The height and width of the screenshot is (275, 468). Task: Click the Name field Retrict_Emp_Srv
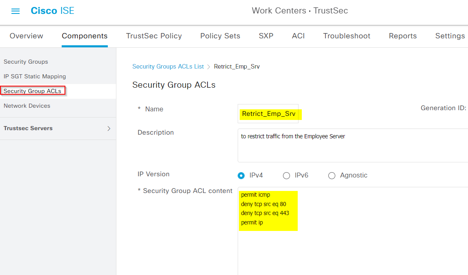click(268, 114)
